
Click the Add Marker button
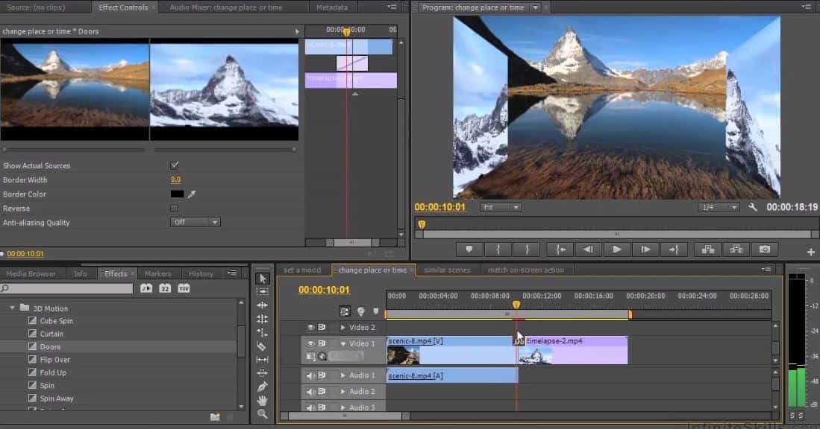pos(472,250)
